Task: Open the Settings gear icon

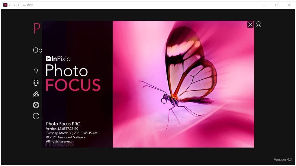Action: click(x=36, y=105)
